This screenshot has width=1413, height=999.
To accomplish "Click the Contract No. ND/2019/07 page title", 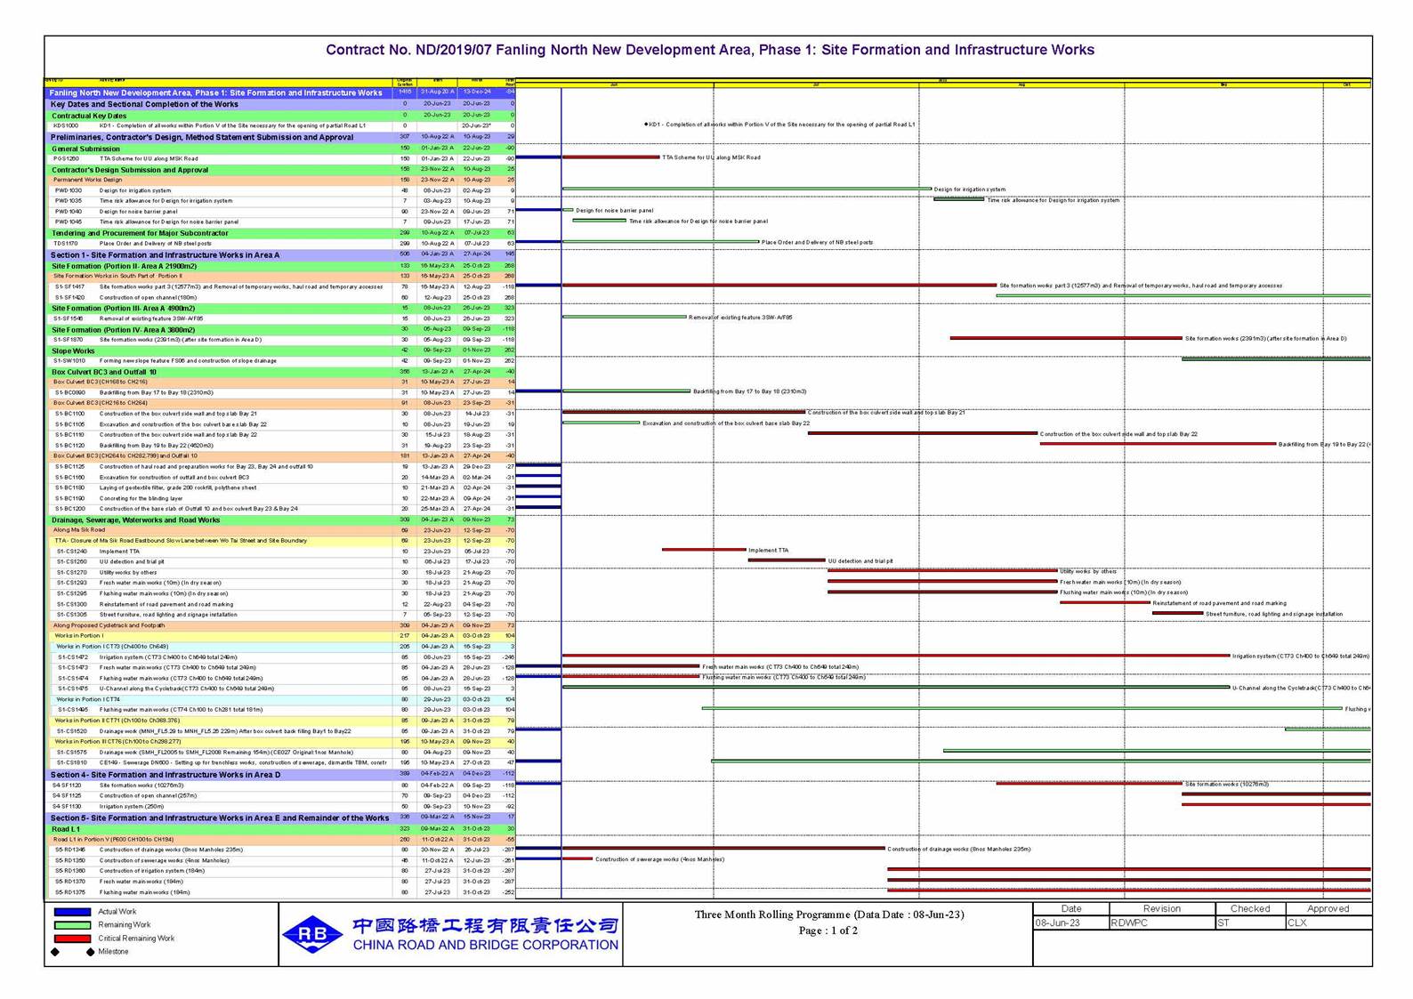I will (709, 50).
